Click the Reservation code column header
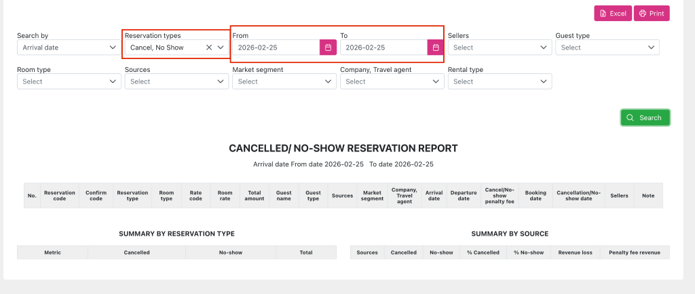The width and height of the screenshot is (695, 294). tap(60, 196)
